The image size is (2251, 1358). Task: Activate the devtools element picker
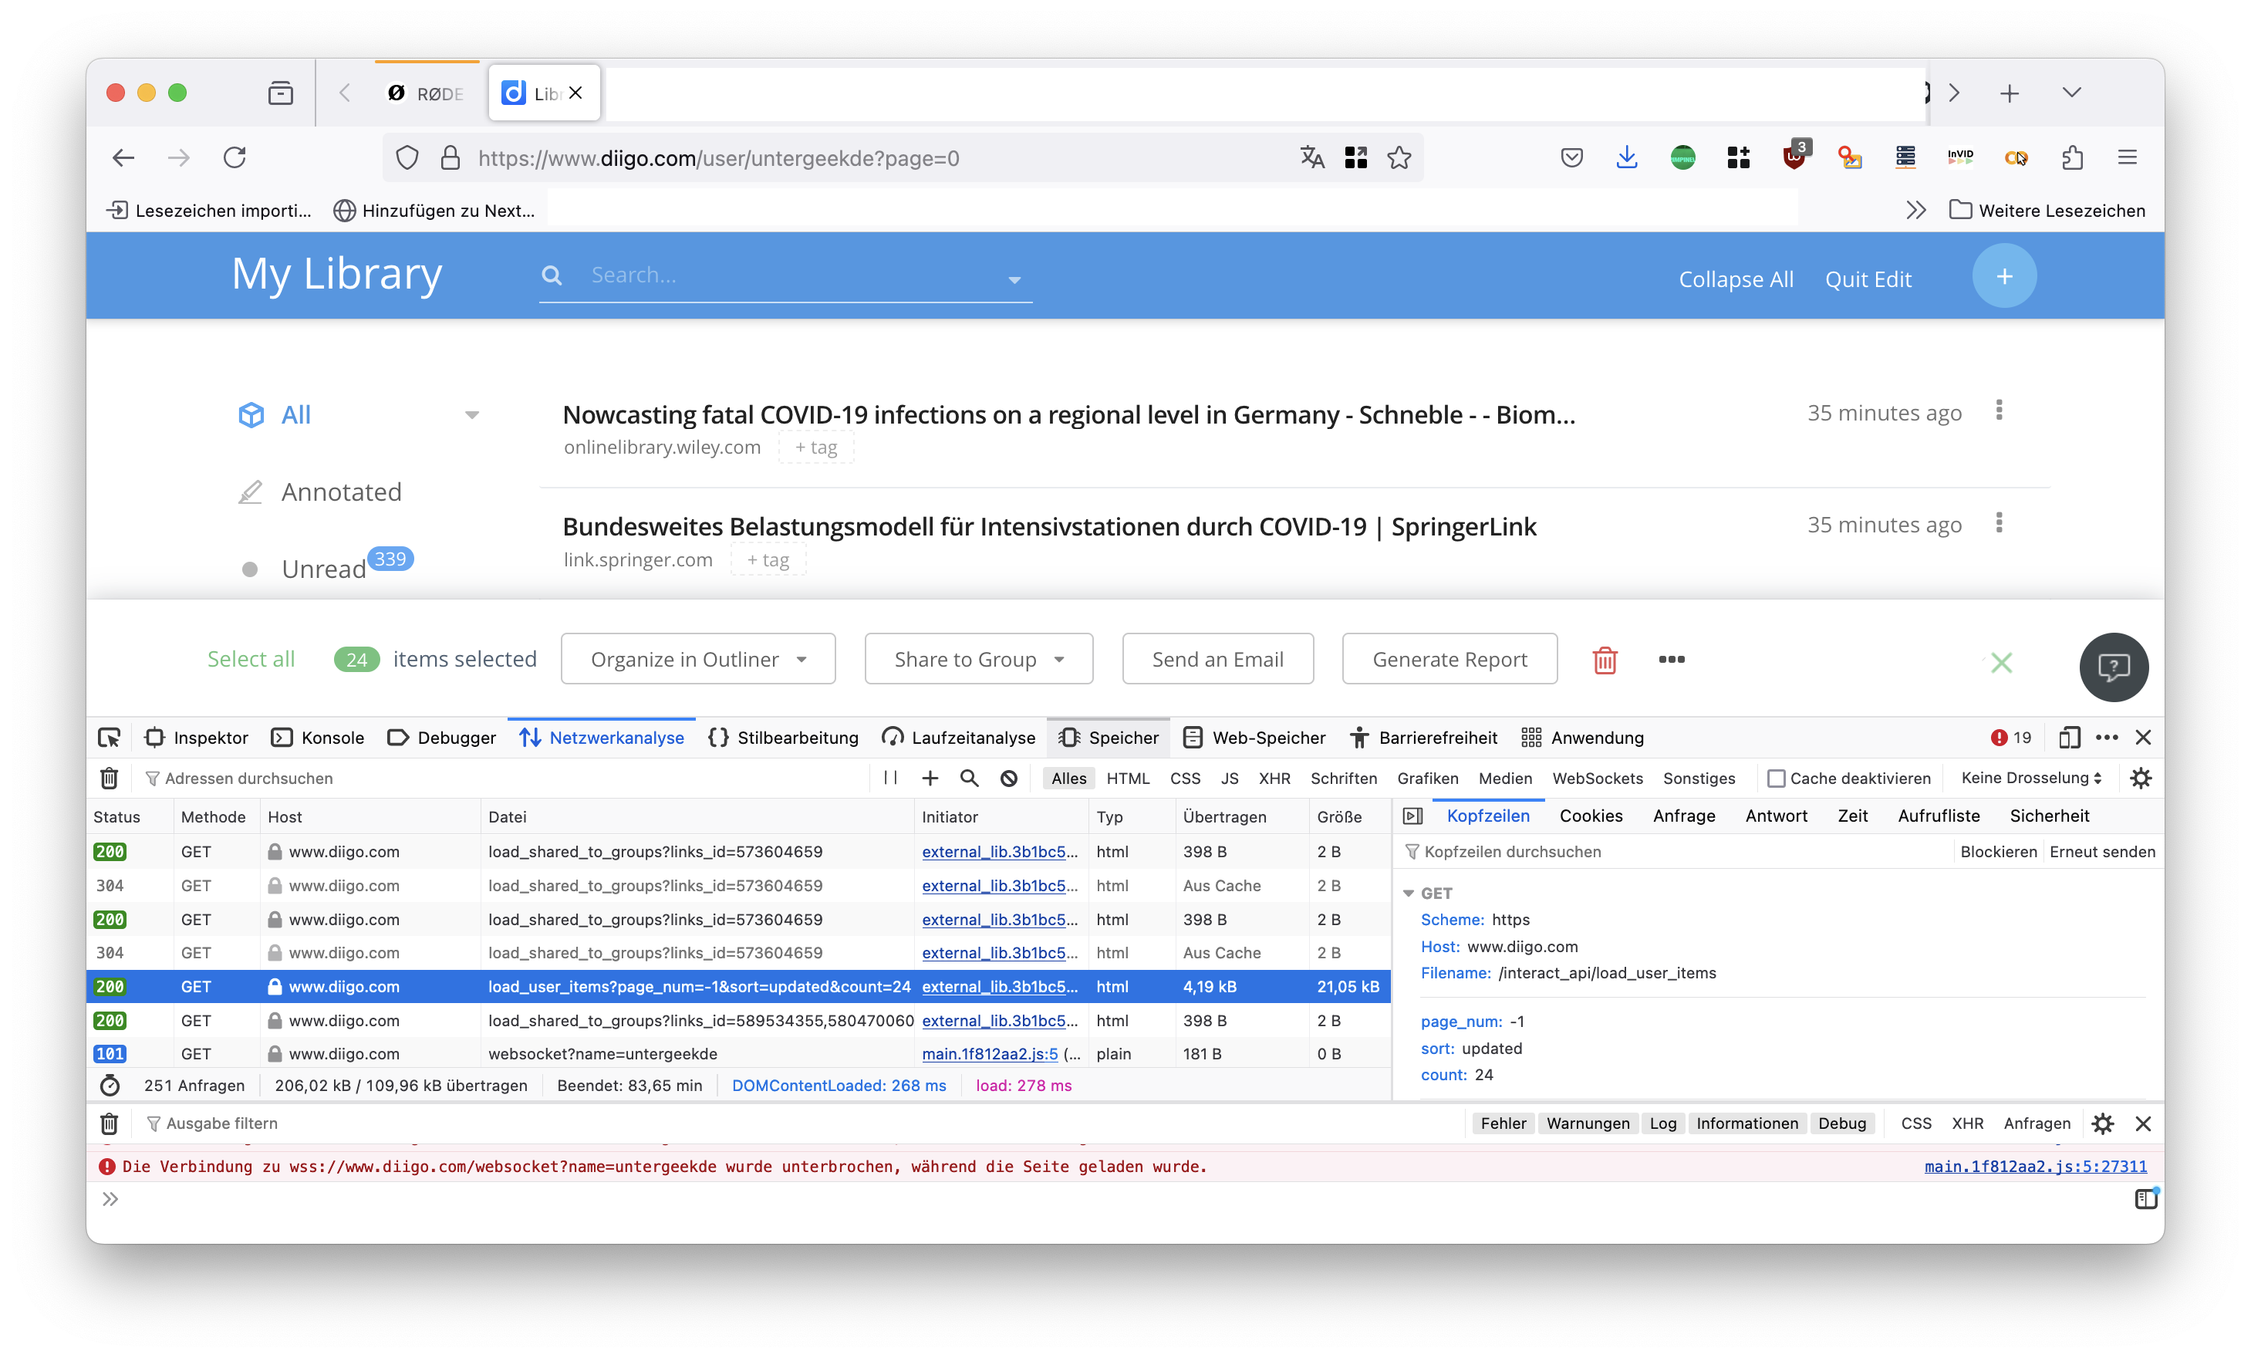tap(110, 738)
